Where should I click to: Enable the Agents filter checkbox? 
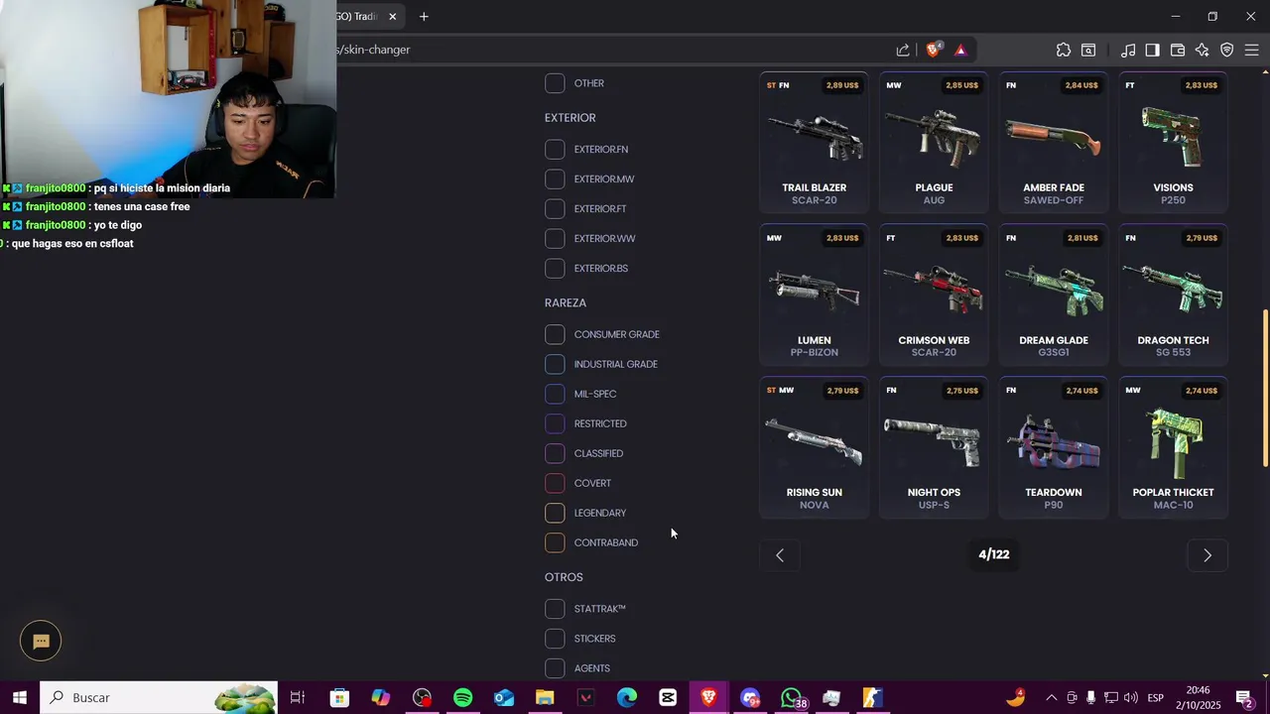click(556, 668)
